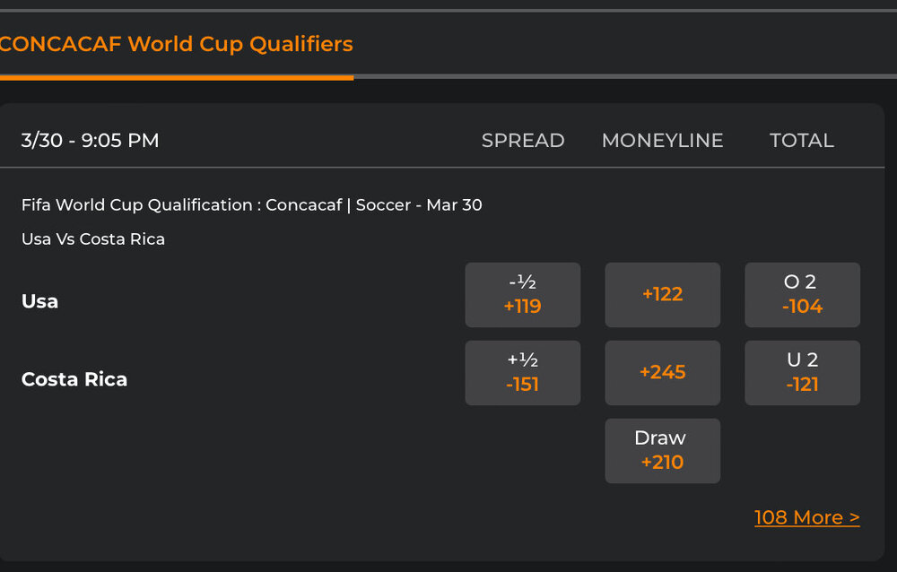Click the MONEYLINE column header
Image resolution: width=897 pixels, height=572 pixels.
point(662,141)
